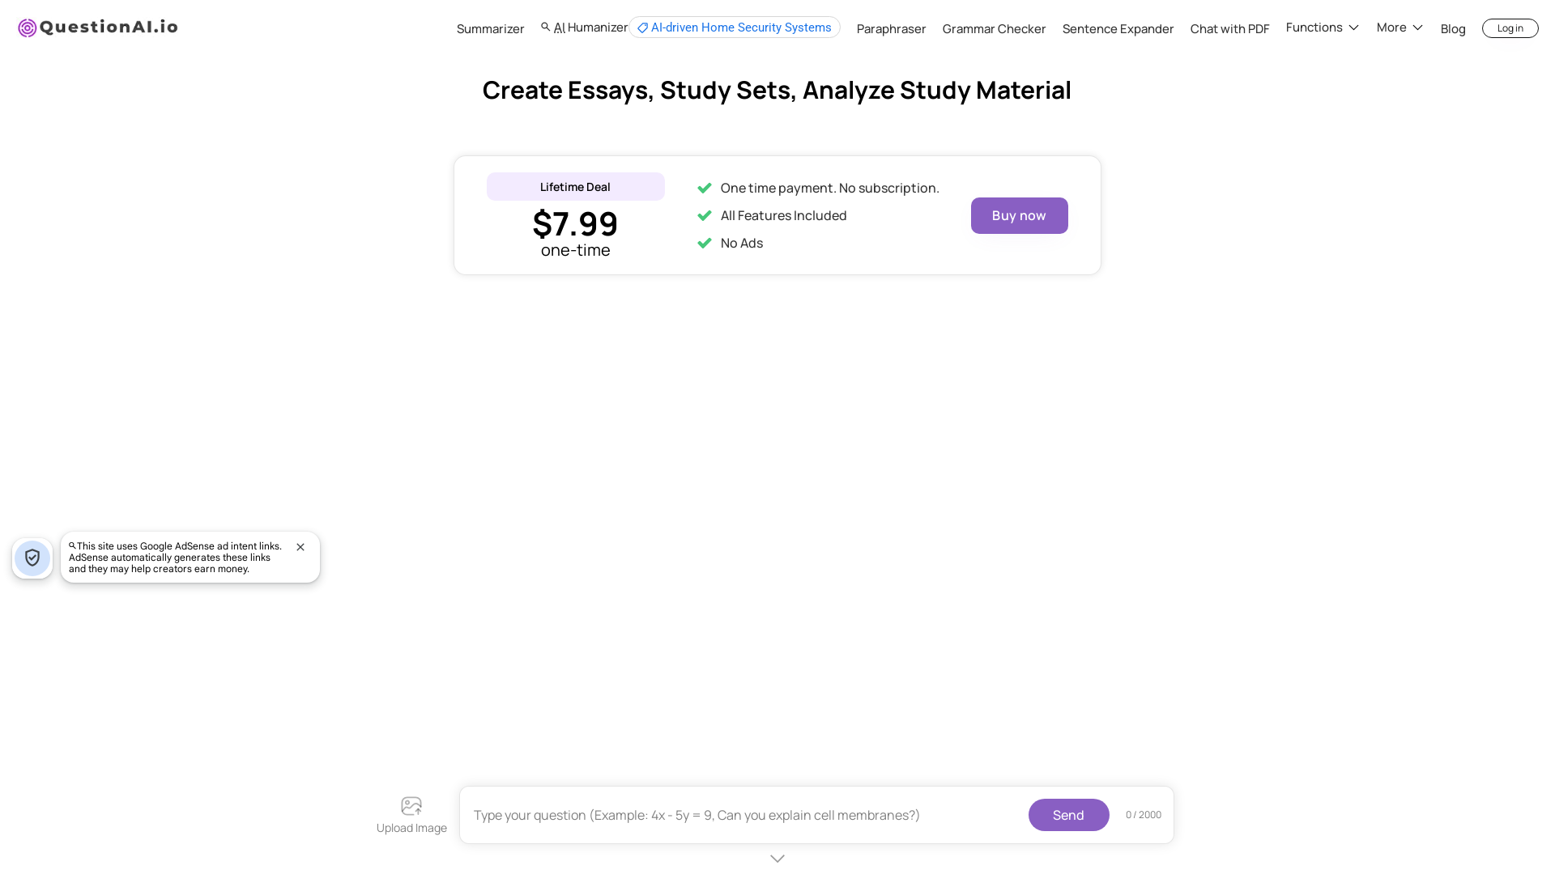Select Chat with PDF in navigation

[1229, 29]
